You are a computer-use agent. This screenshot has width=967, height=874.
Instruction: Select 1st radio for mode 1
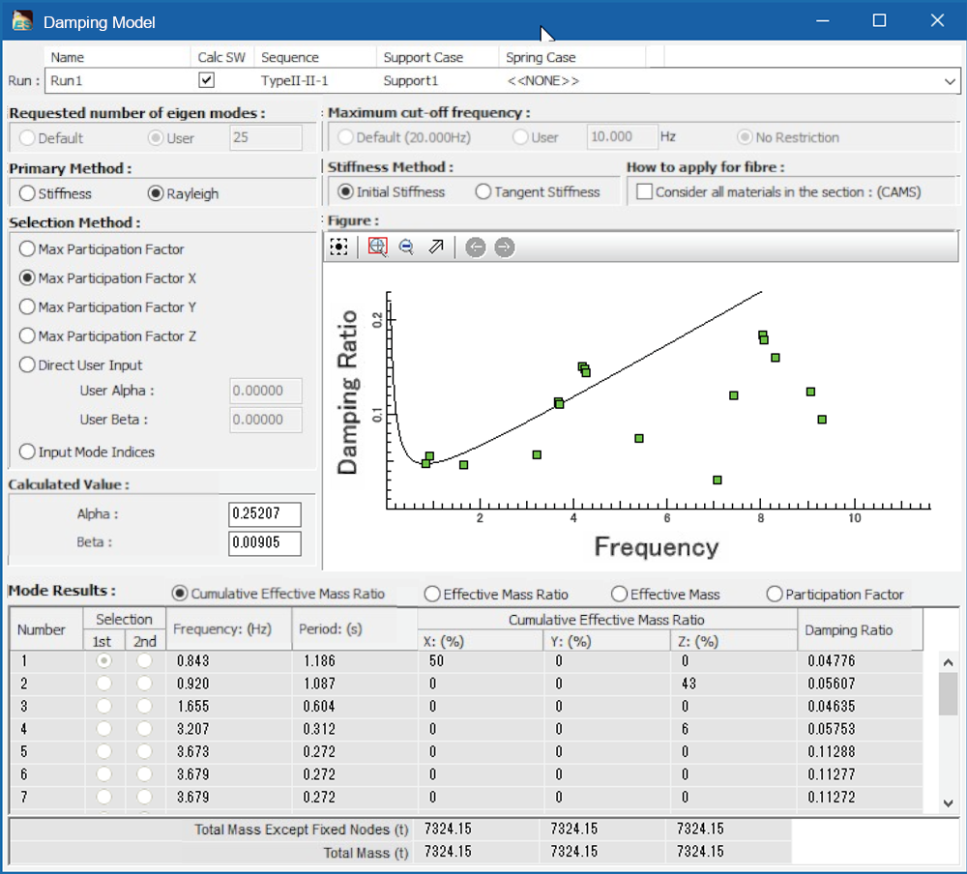click(x=103, y=660)
